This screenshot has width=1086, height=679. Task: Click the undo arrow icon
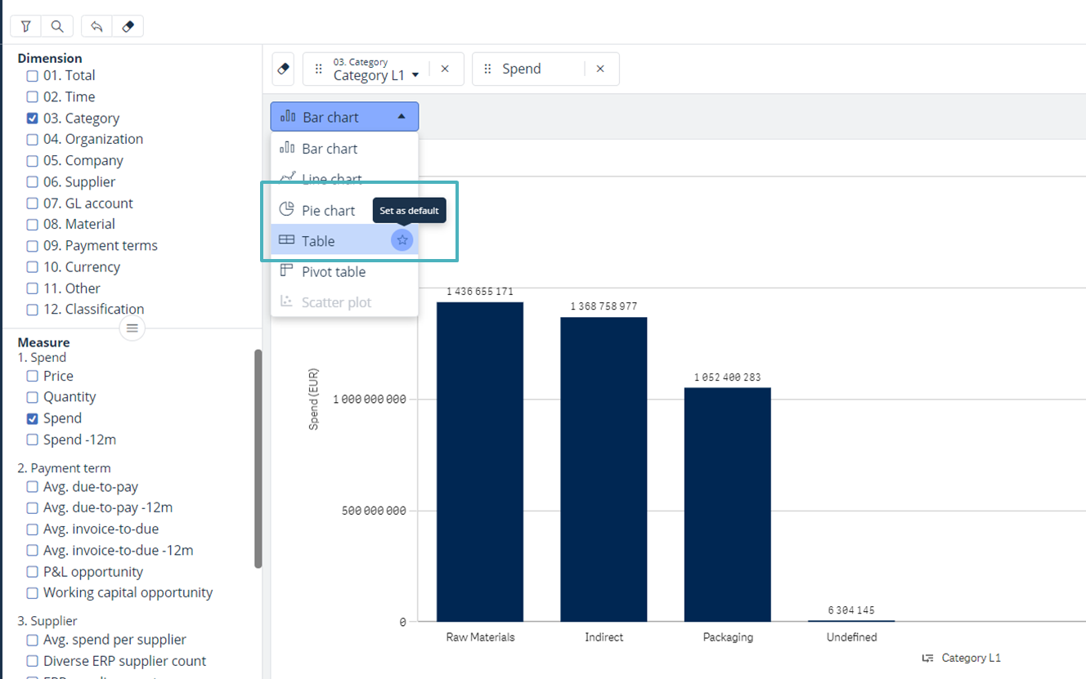click(96, 26)
